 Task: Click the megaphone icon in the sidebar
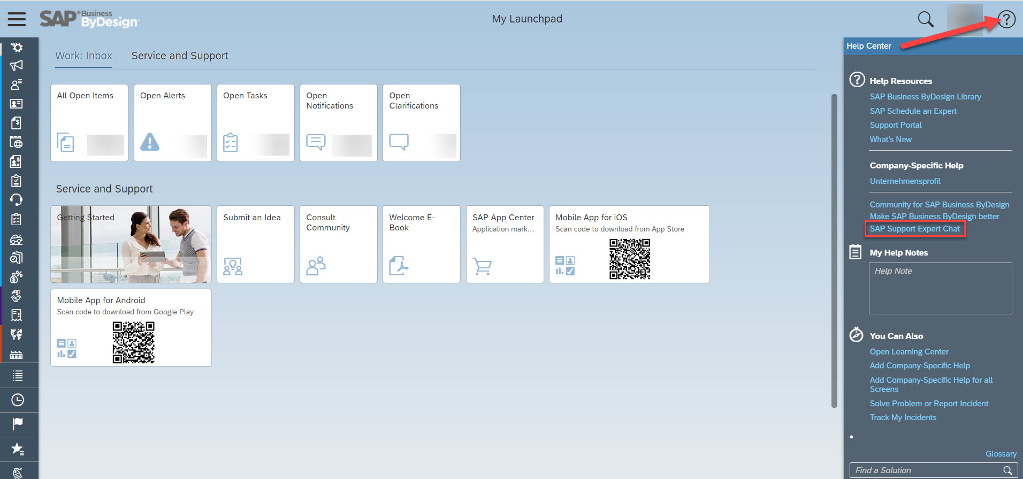pyautogui.click(x=17, y=65)
